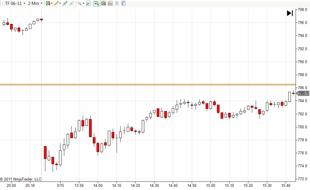The width and height of the screenshot is (310, 190).
Task: Open the data series icon
Action: point(103,3)
